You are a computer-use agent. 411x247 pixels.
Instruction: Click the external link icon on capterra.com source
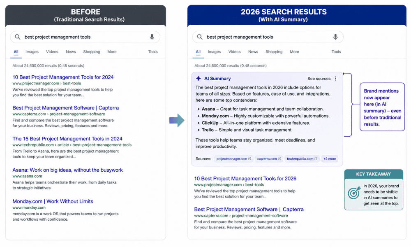pos(279,159)
